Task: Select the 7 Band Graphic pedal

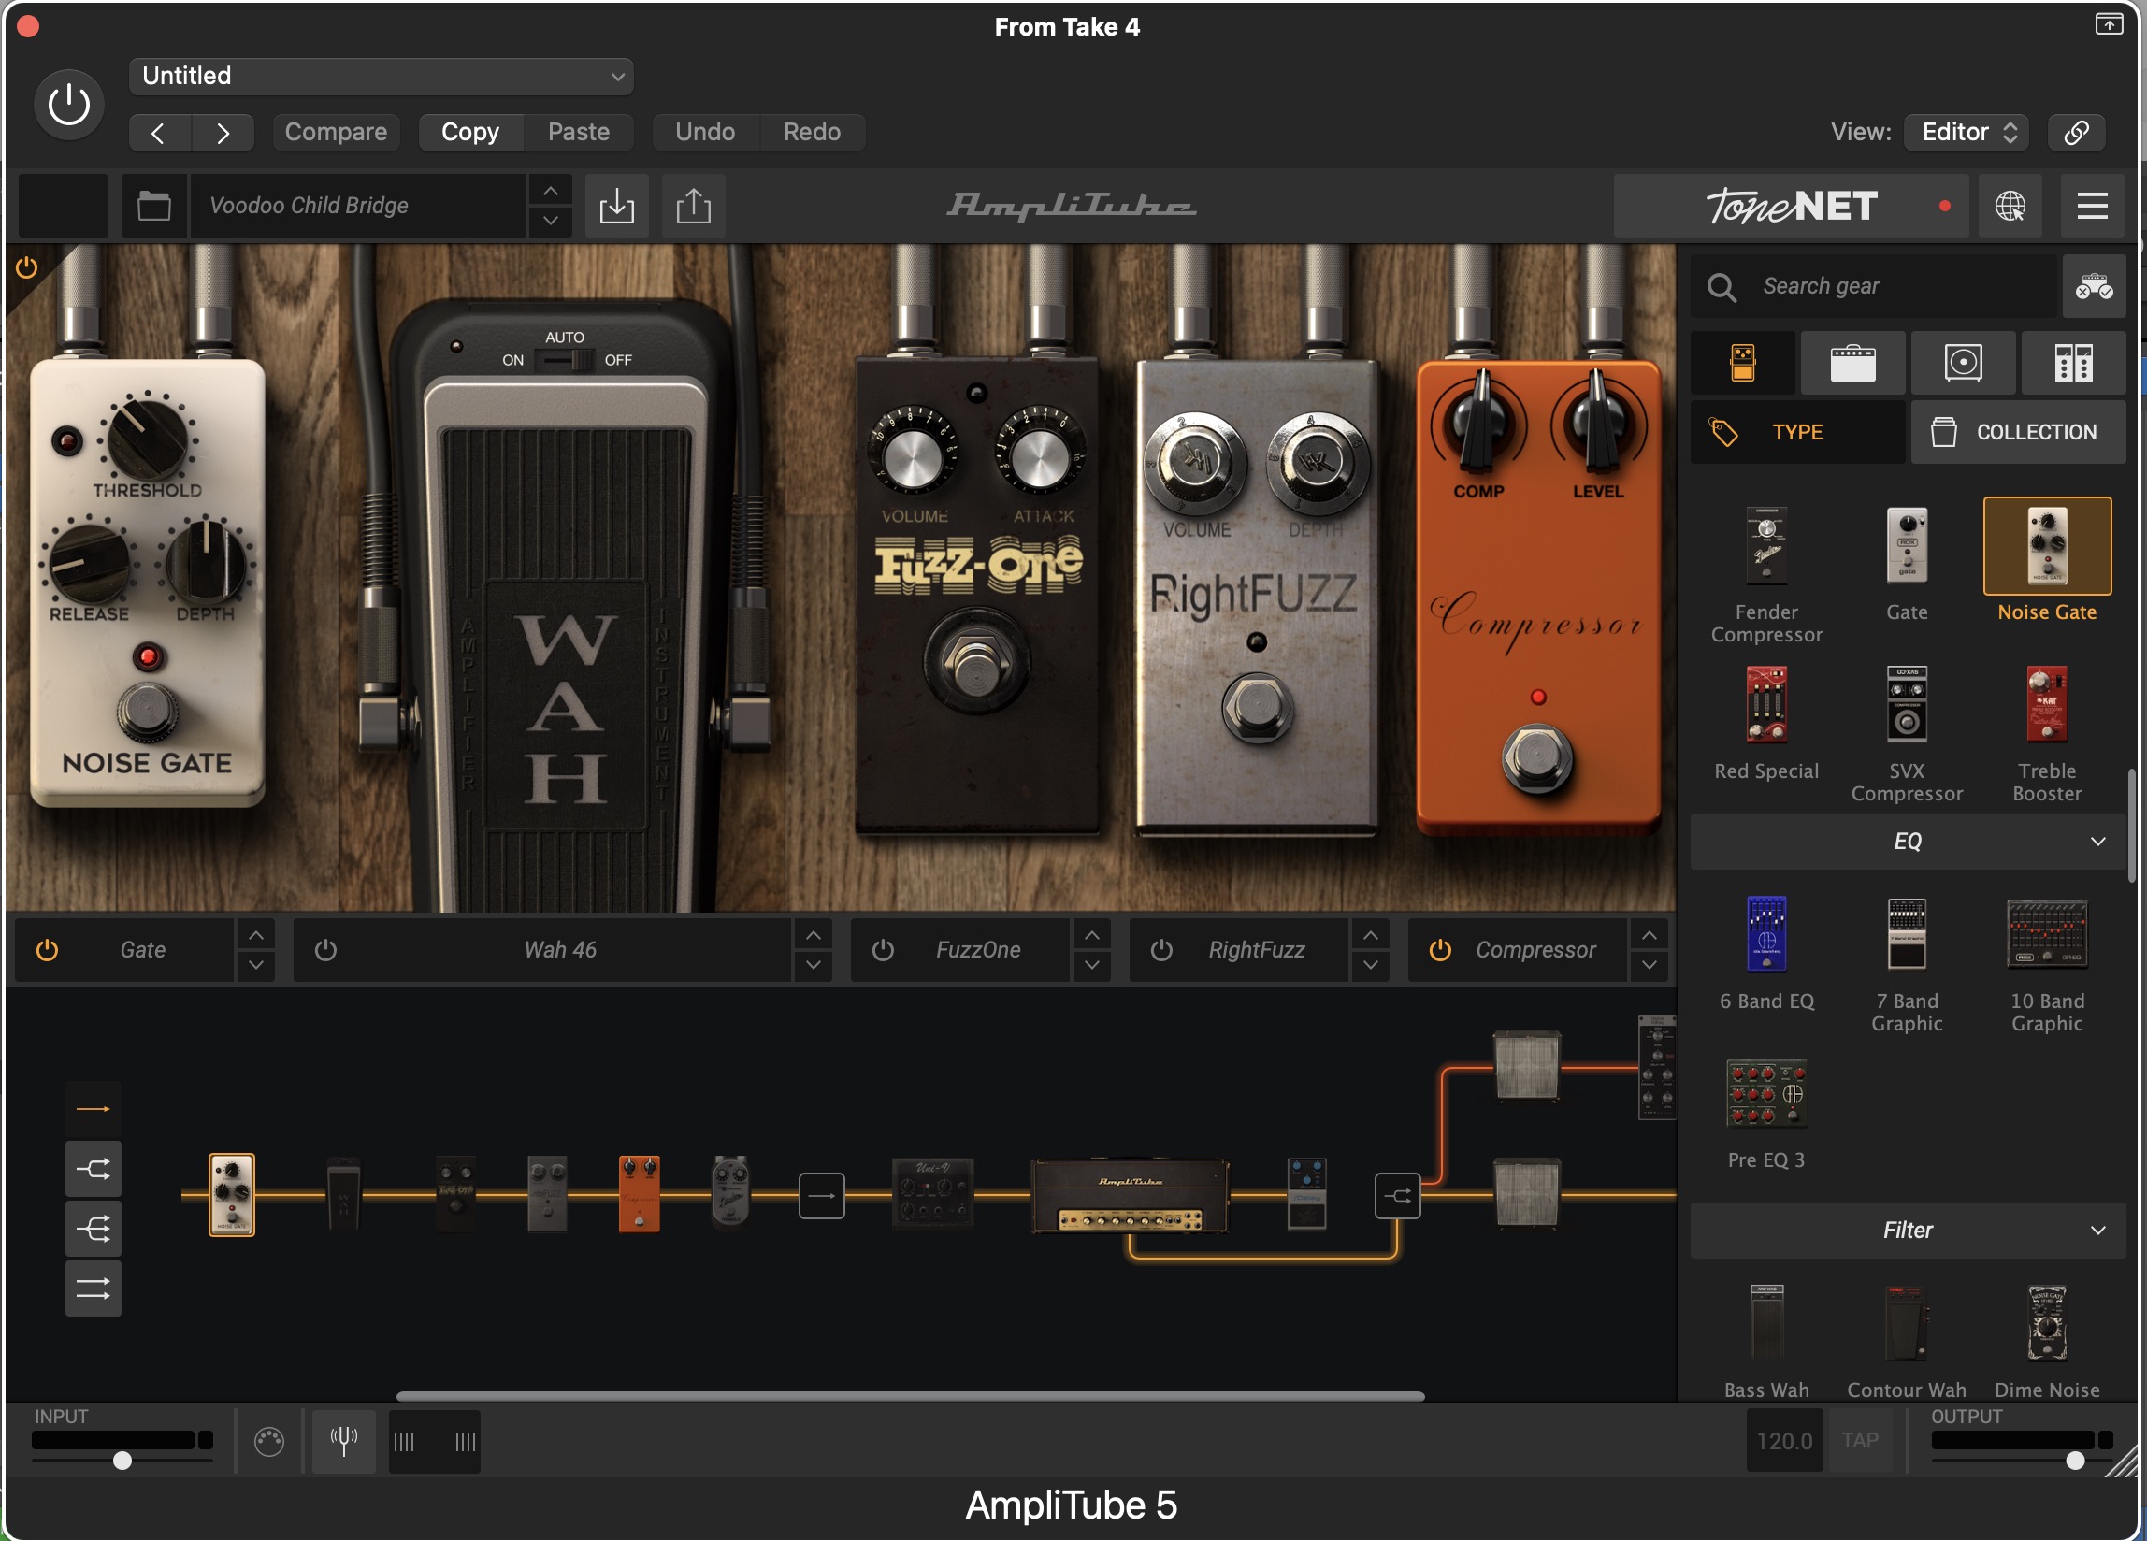Action: pyautogui.click(x=1907, y=934)
